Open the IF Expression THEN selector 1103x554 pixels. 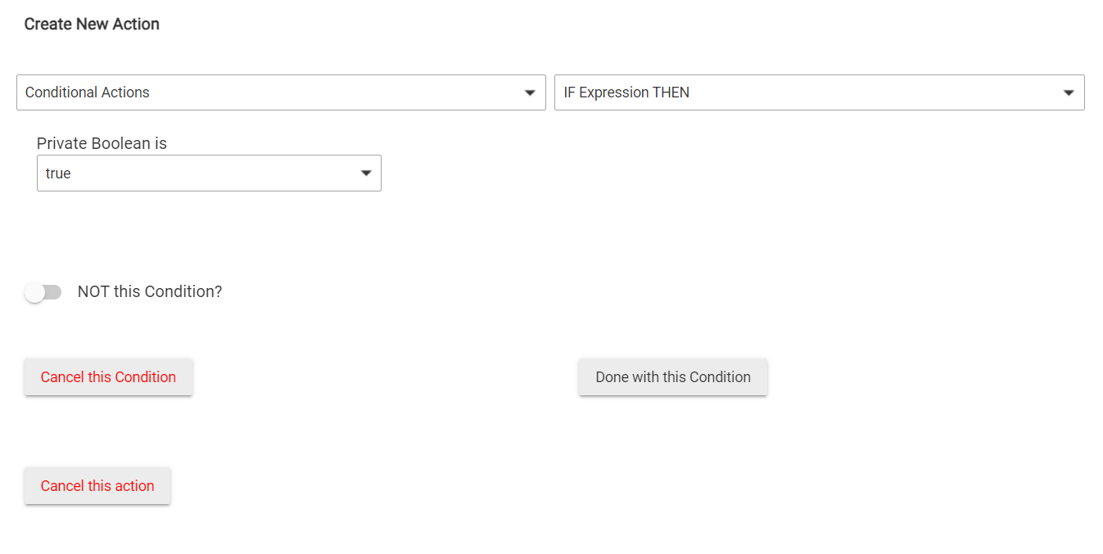820,92
